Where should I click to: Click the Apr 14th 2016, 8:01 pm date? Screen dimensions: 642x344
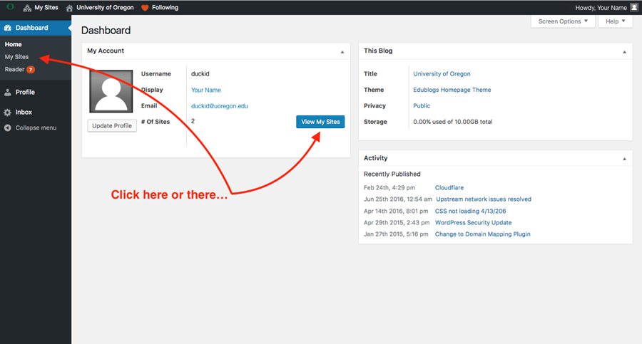(396, 211)
